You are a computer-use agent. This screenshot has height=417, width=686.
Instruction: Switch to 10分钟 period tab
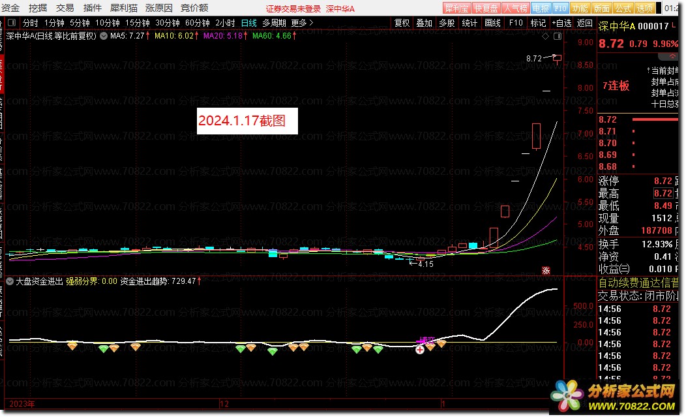pyautogui.click(x=107, y=23)
